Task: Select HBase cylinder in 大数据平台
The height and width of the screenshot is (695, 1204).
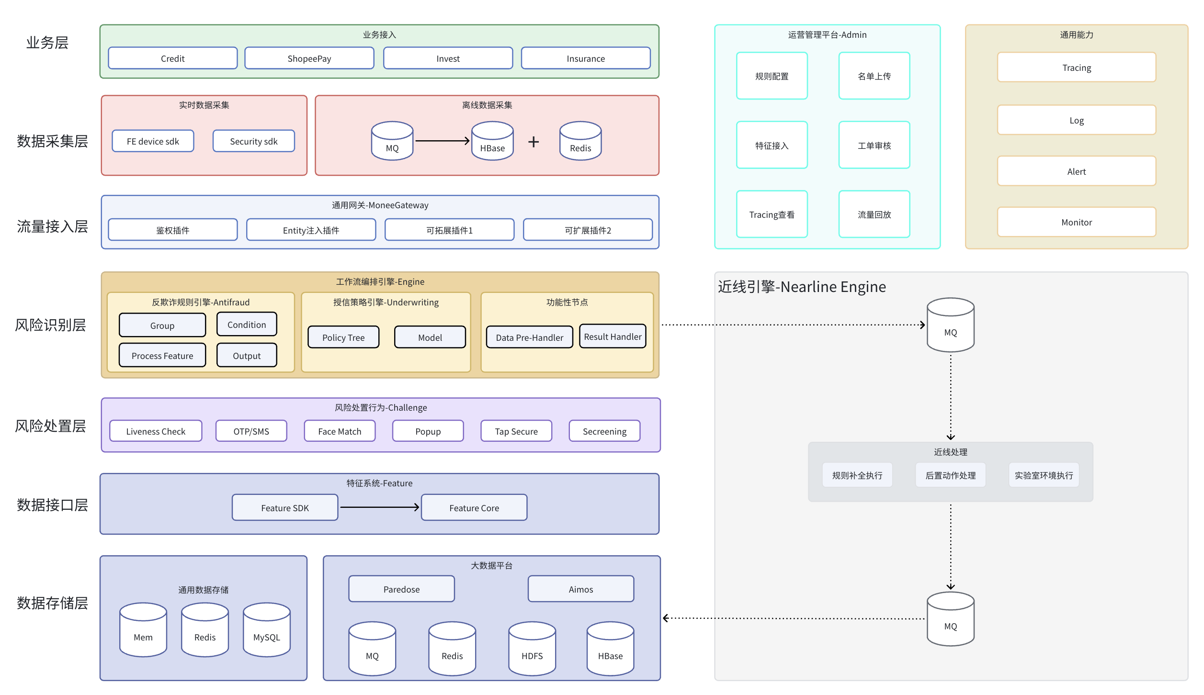Action: (x=611, y=649)
